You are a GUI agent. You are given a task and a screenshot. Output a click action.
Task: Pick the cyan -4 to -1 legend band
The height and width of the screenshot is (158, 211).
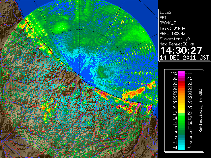pos(181,147)
